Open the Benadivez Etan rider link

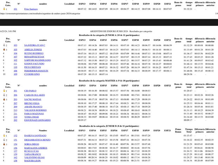[x=34, y=57]
